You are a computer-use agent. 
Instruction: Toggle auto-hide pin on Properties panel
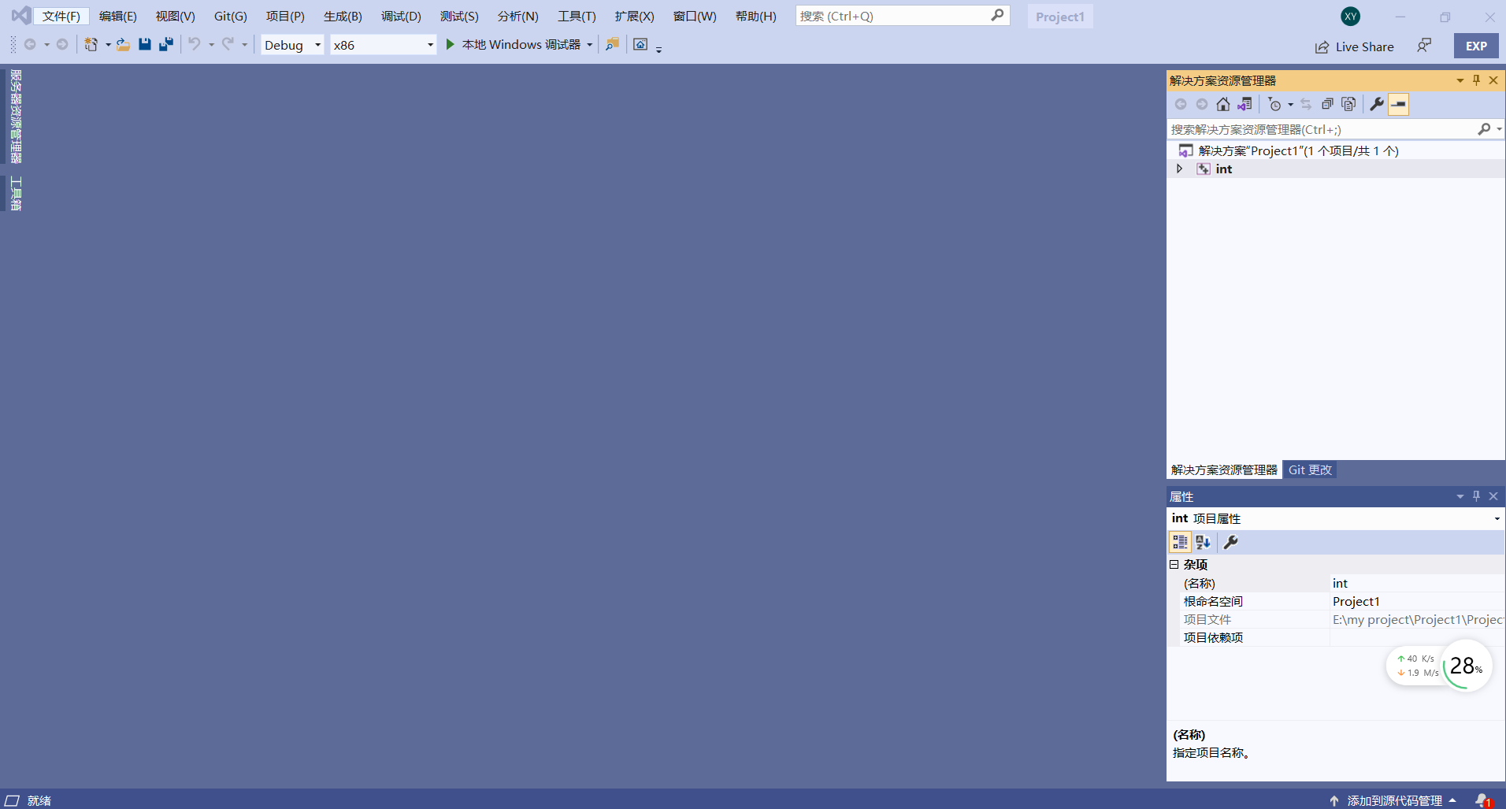tap(1477, 496)
